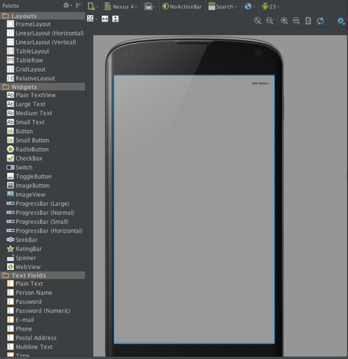This screenshot has height=359, width=348.
Task: Click the hide Palette panel icon
Action: (79, 5)
